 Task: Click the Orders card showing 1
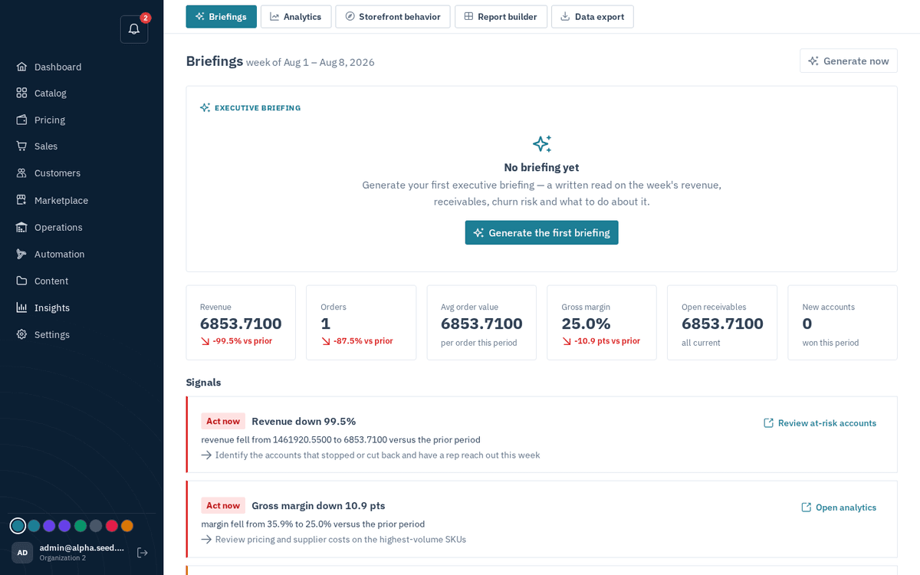pos(361,323)
